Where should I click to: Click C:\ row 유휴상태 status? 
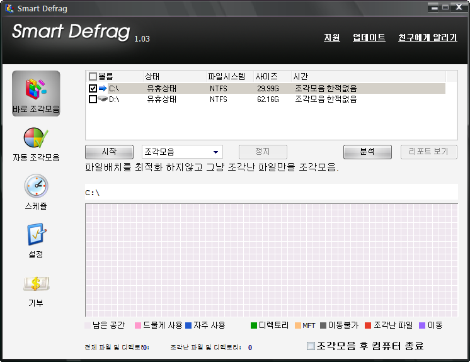click(x=161, y=88)
